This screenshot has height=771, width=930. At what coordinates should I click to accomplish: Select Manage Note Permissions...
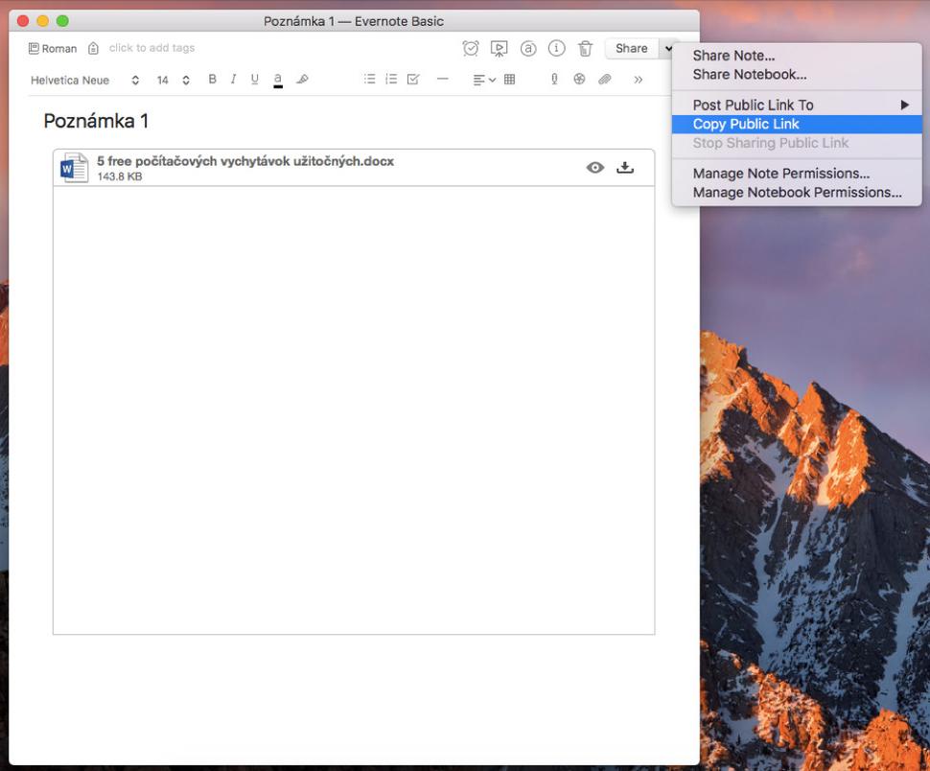(x=797, y=174)
